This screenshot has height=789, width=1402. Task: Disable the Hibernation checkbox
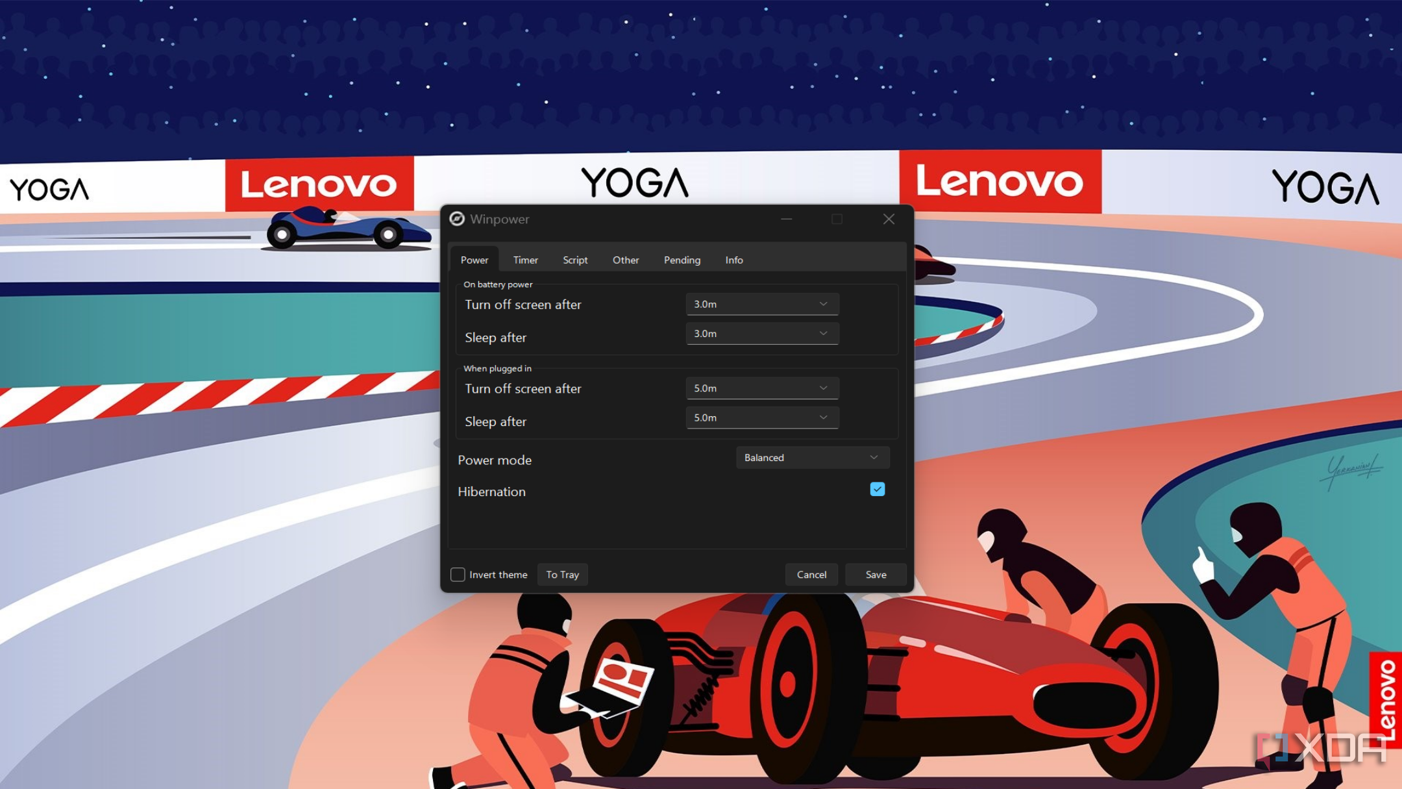877,490
